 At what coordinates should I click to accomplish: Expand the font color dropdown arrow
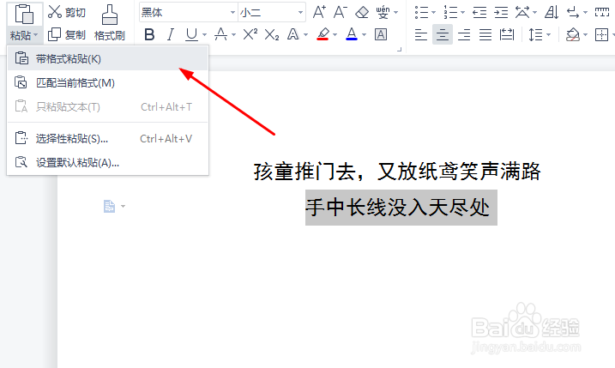[364, 35]
